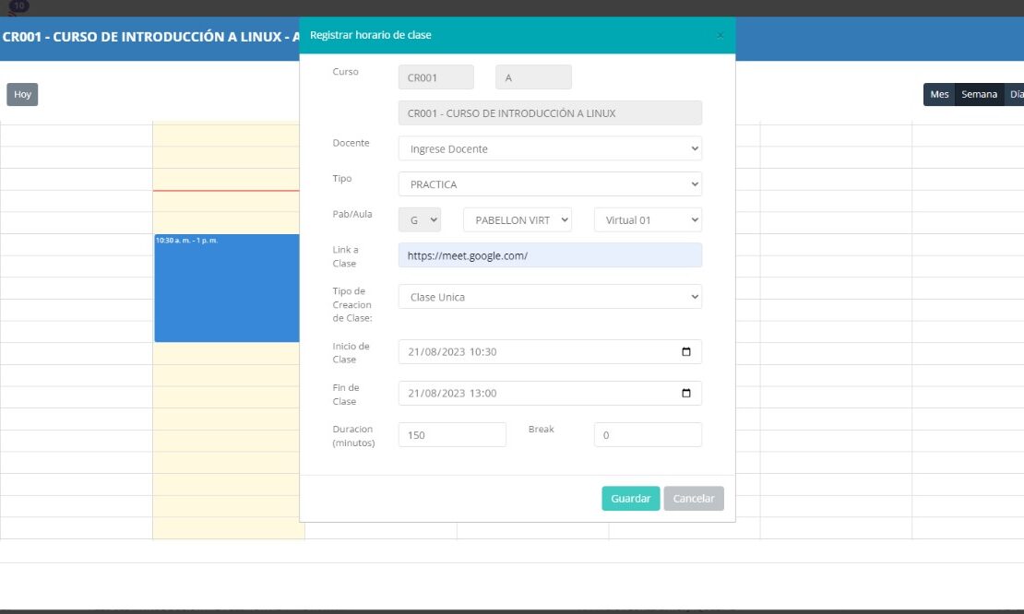Switch calendar to Mes view
The image size is (1024, 614).
tap(939, 95)
